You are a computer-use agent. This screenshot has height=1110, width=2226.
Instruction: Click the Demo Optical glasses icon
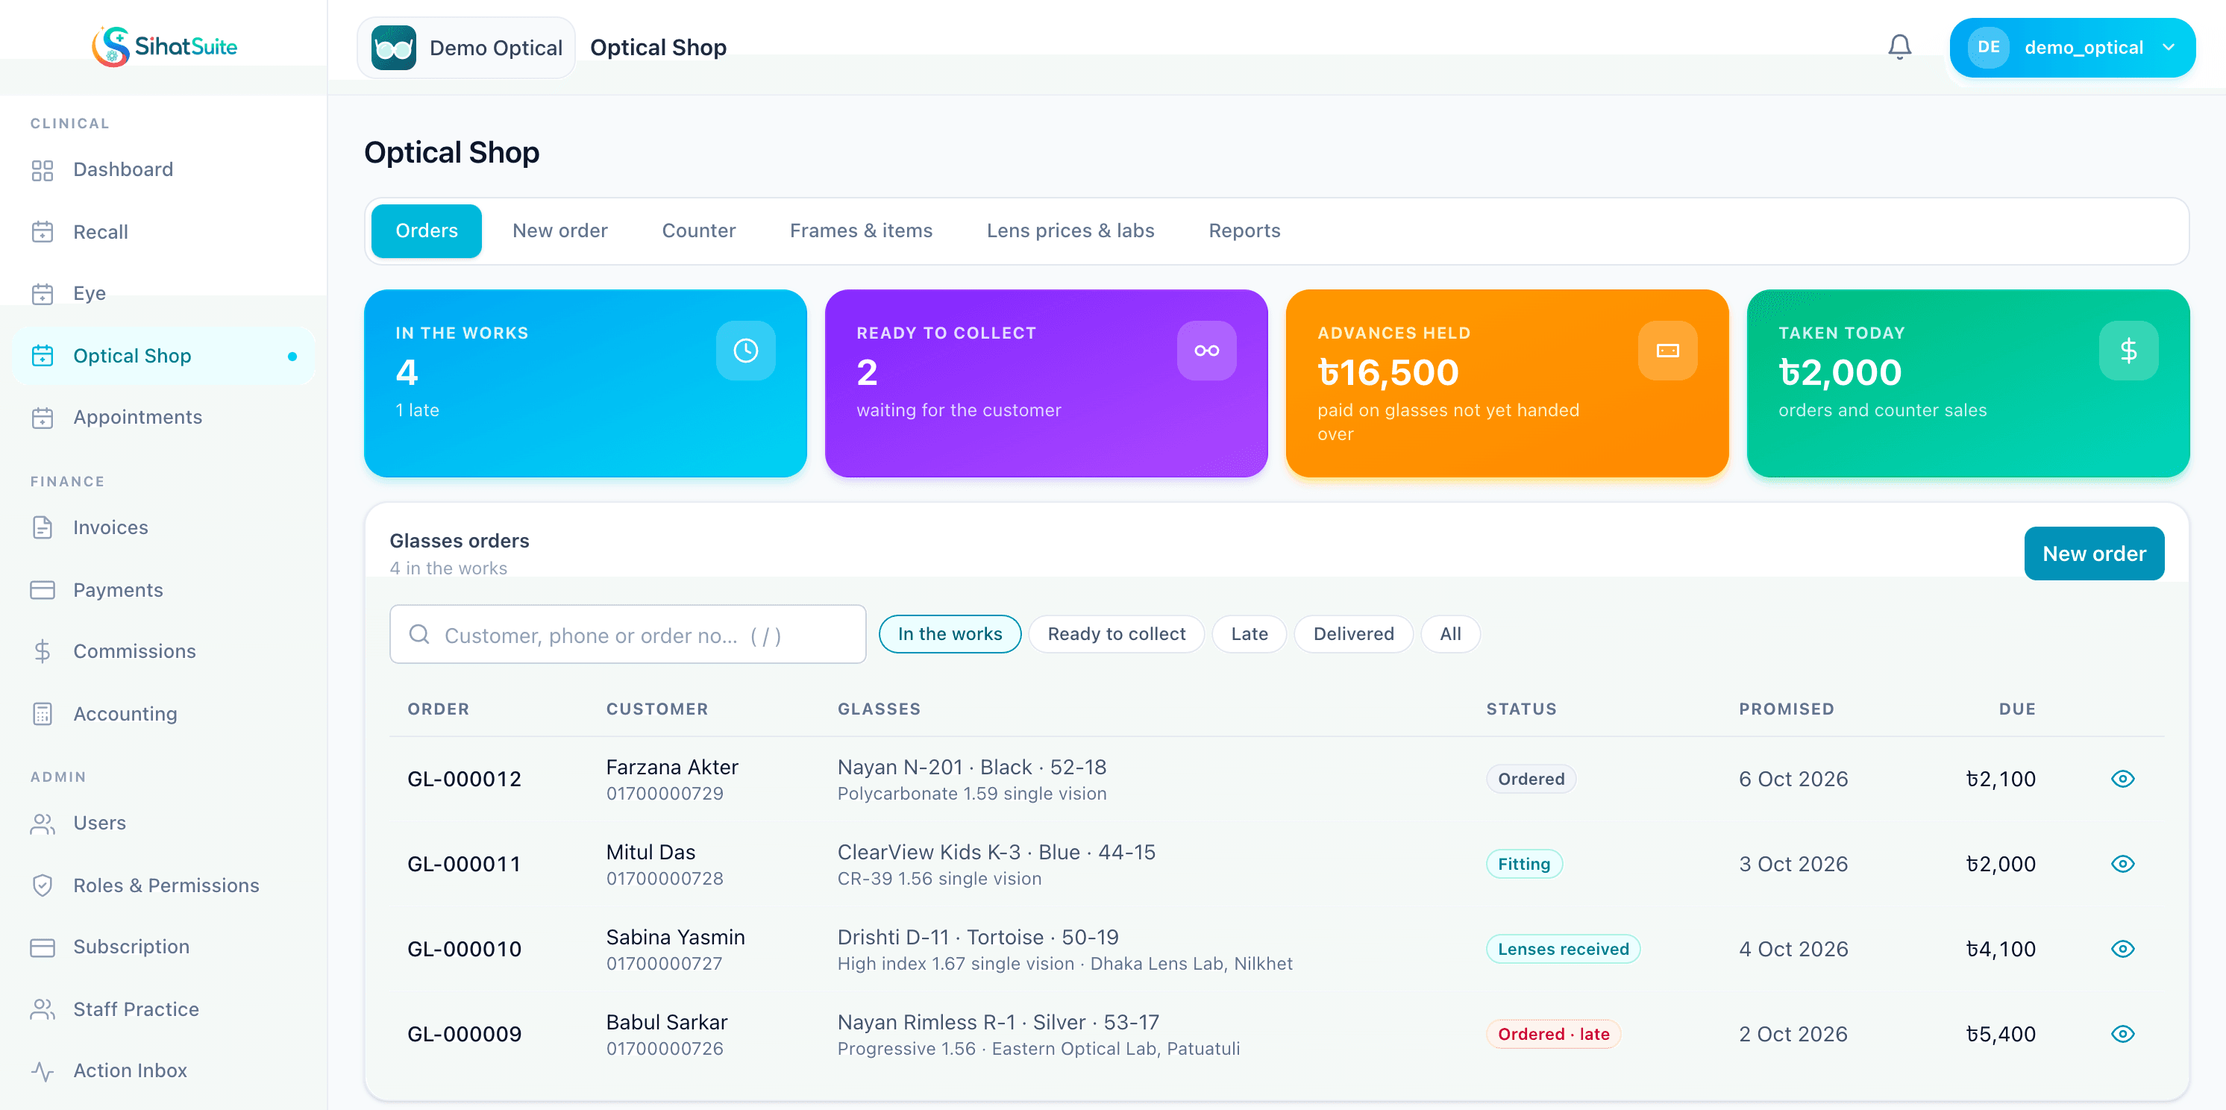point(393,48)
